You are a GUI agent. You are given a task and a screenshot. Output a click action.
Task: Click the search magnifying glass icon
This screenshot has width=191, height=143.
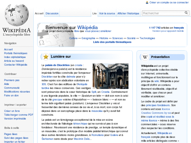pyautogui.click(x=186, y=13)
